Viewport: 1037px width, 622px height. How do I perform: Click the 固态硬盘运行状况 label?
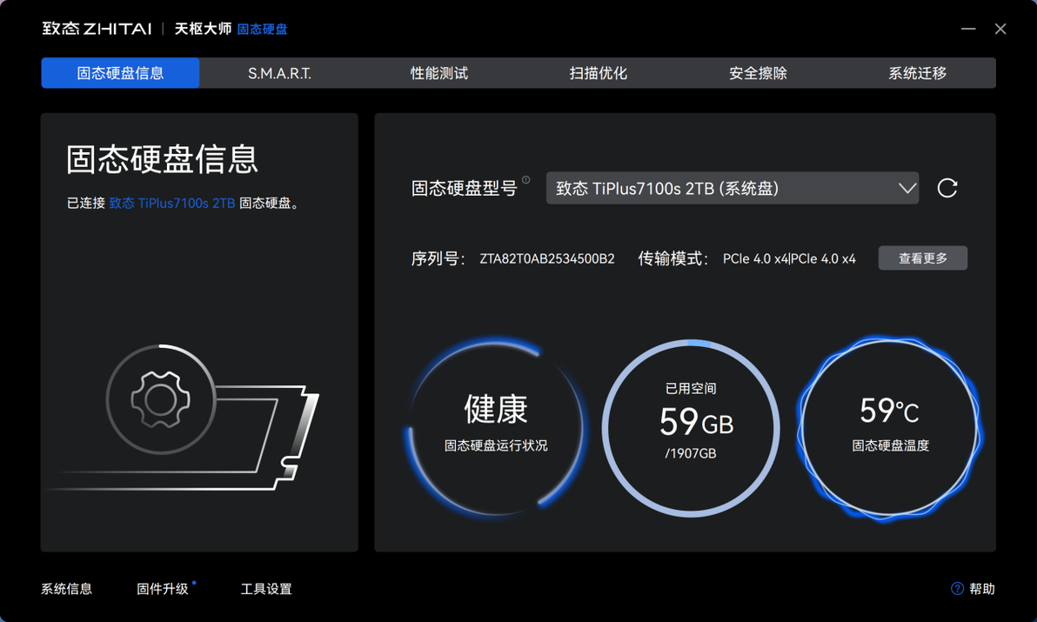coord(495,445)
